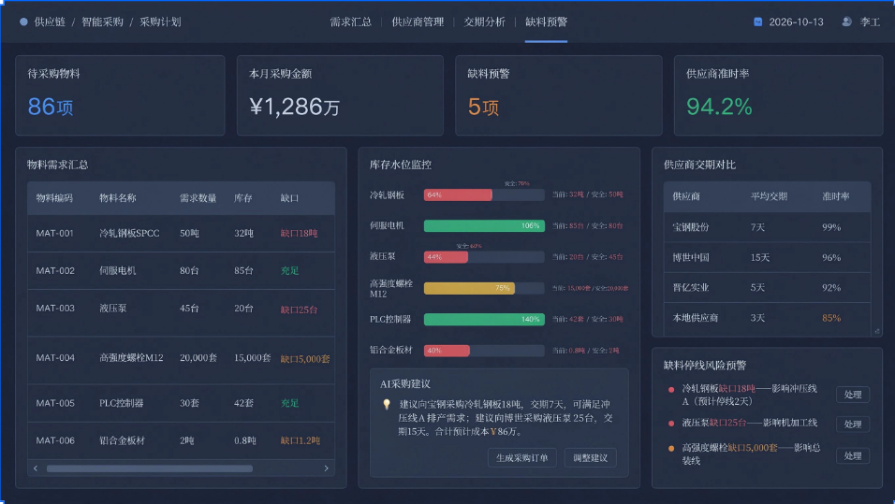Click the 物料编码 column header
The image size is (895, 504).
click(54, 198)
